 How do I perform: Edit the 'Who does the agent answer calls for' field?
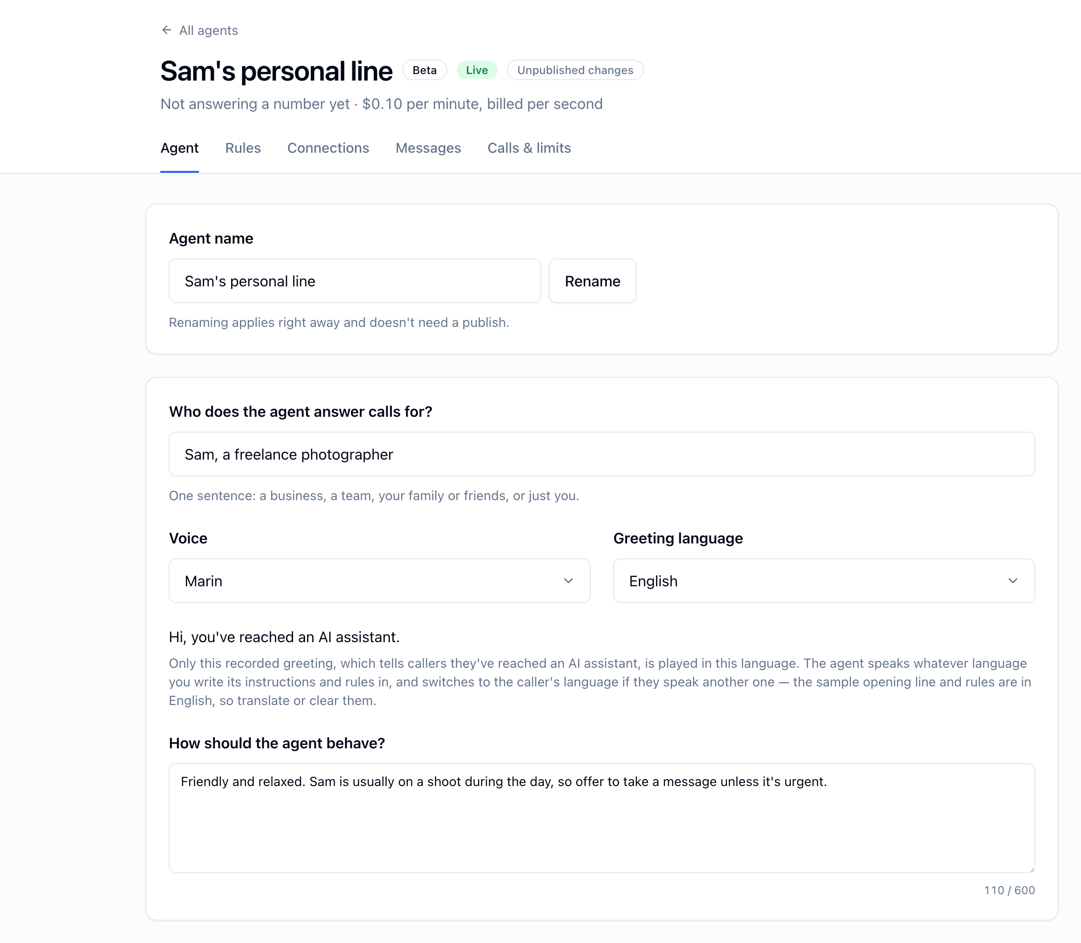[602, 454]
